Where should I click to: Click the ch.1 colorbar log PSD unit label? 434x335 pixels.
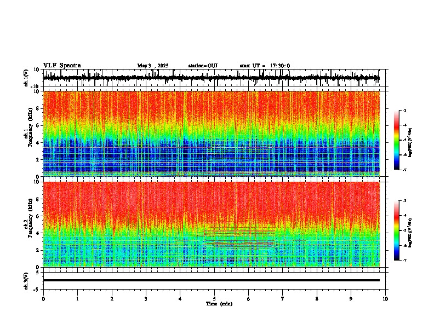[x=410, y=143]
